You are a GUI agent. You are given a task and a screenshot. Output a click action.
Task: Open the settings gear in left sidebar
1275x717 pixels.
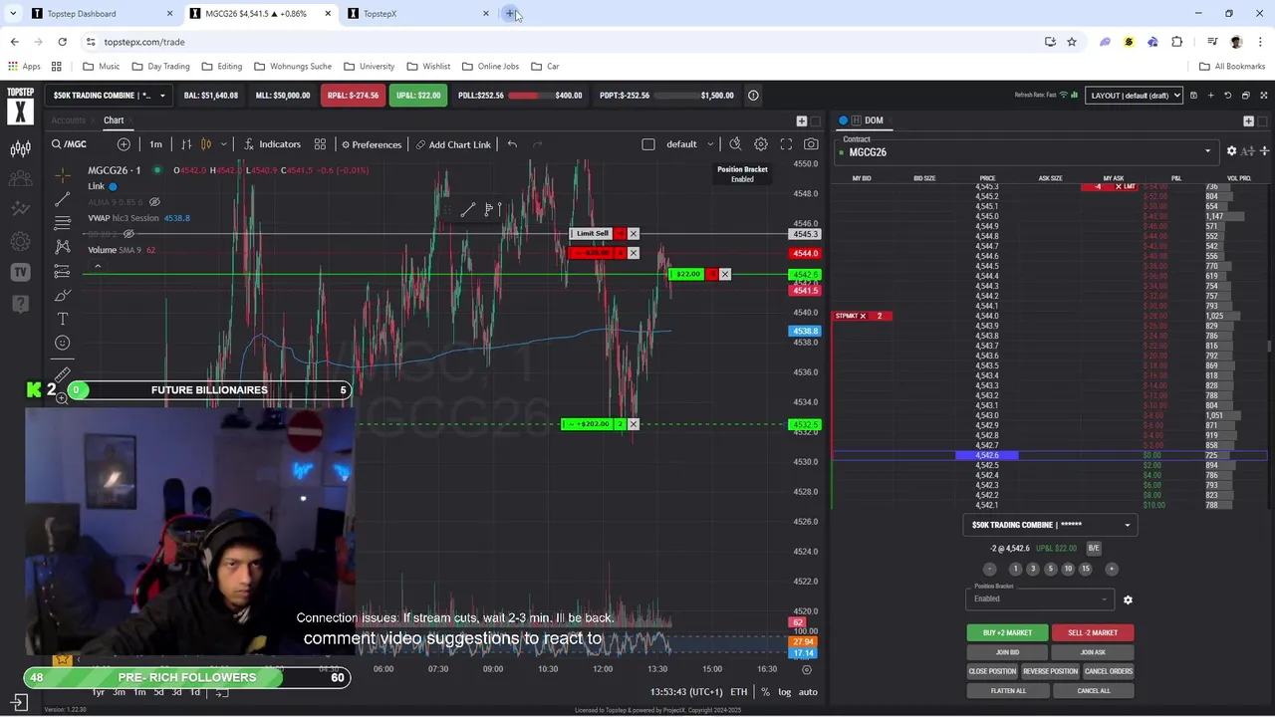click(x=20, y=241)
